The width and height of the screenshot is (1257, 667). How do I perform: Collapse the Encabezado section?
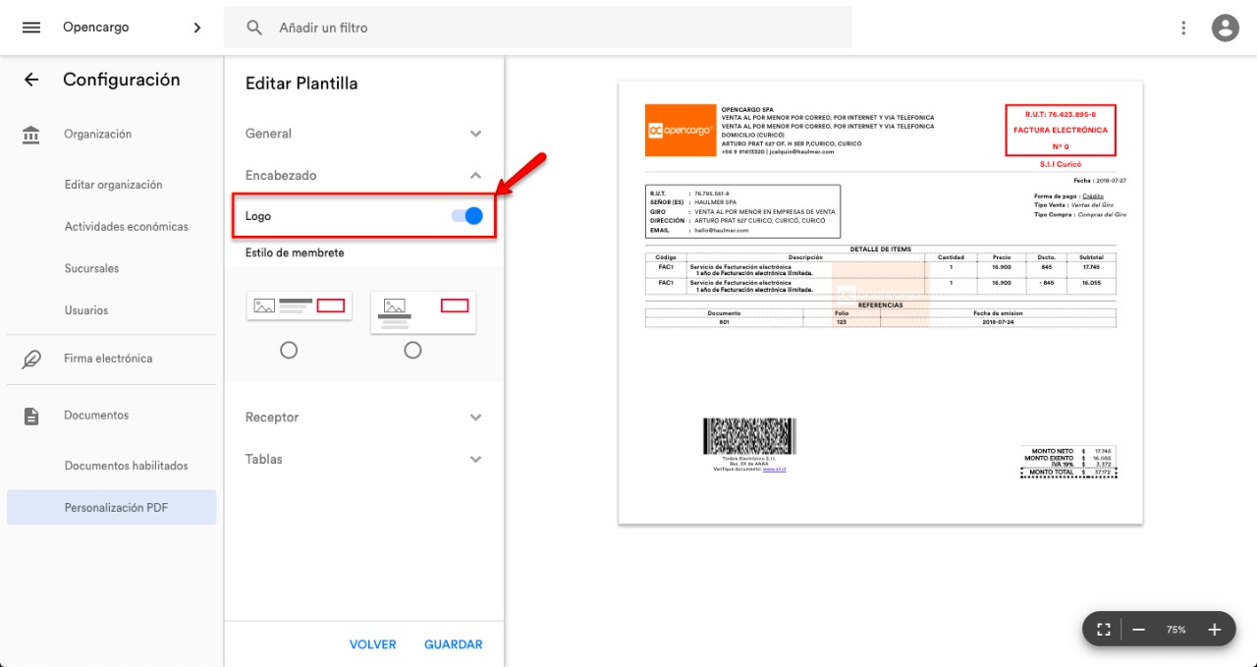tap(475, 176)
